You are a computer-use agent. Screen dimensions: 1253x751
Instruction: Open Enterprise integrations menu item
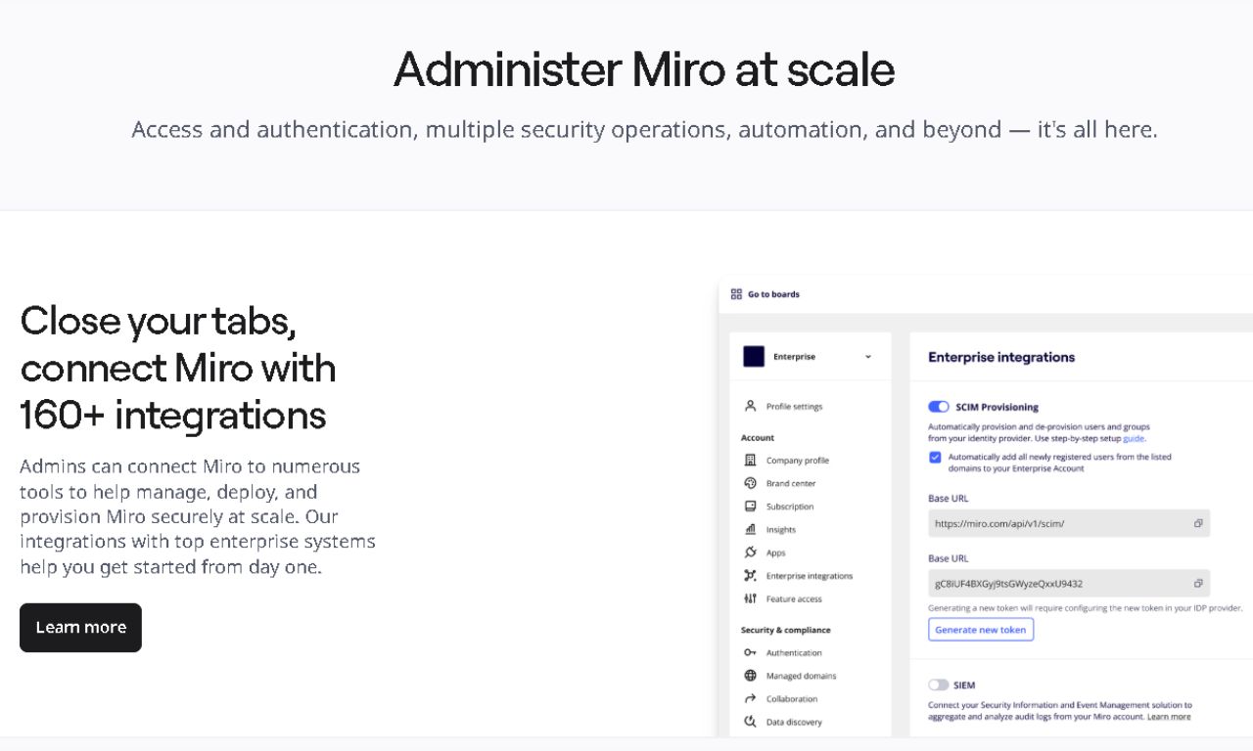(x=811, y=576)
